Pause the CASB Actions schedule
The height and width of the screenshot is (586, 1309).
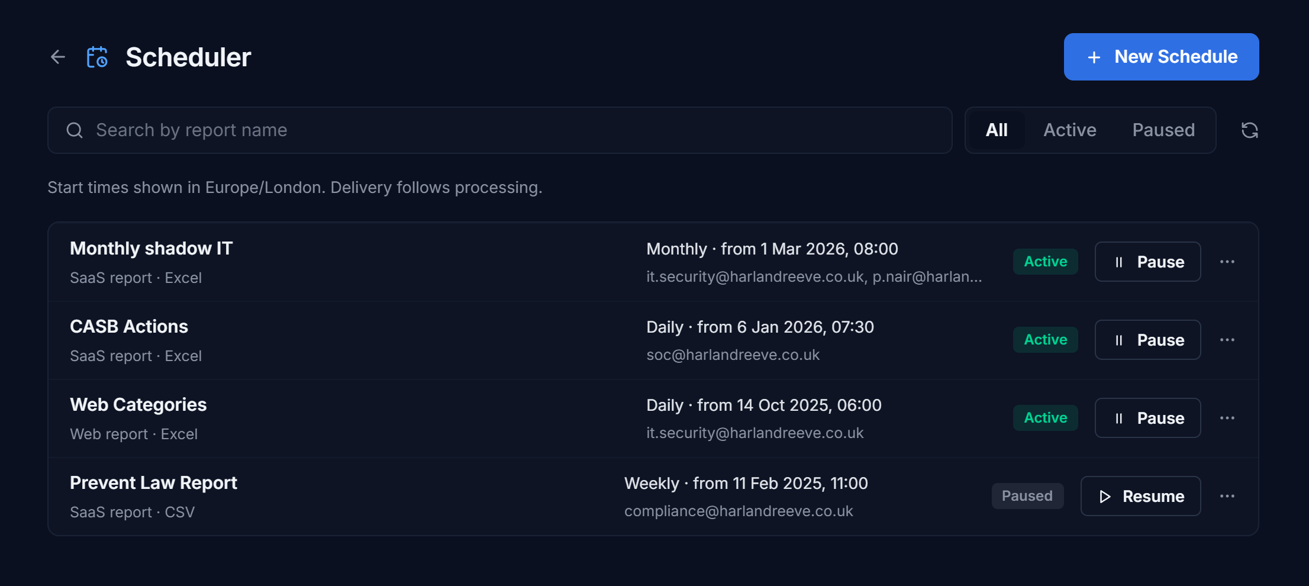(1147, 340)
